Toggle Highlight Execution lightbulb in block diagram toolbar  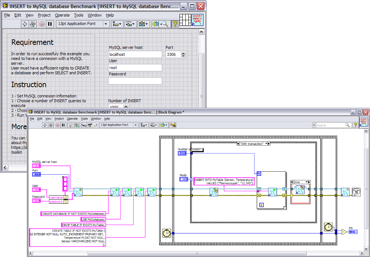pos(70,125)
